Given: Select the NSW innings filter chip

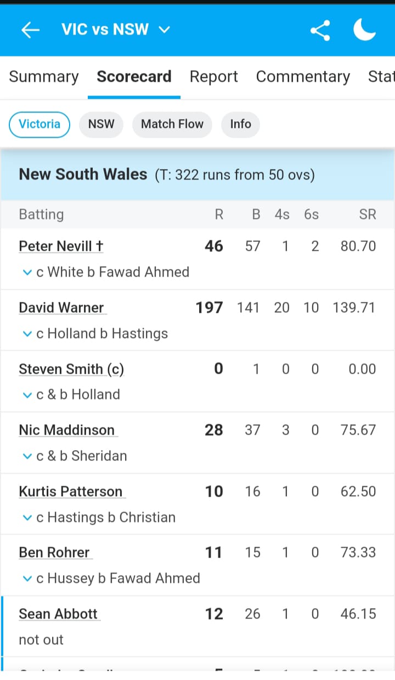Looking at the screenshot, I should click(x=101, y=124).
